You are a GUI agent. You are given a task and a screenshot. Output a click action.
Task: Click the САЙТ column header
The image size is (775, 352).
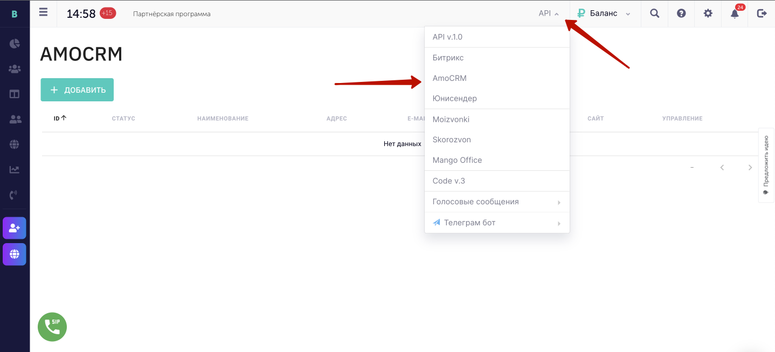pyautogui.click(x=596, y=119)
